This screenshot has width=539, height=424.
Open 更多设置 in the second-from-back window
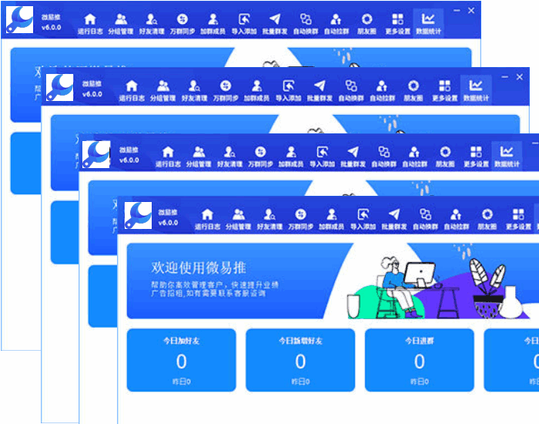coord(445,90)
